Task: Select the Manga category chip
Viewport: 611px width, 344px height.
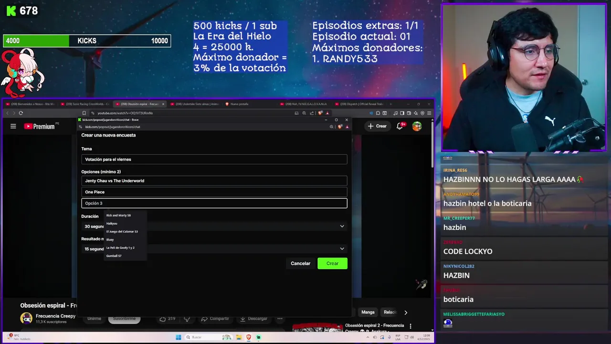Action: pos(368,312)
